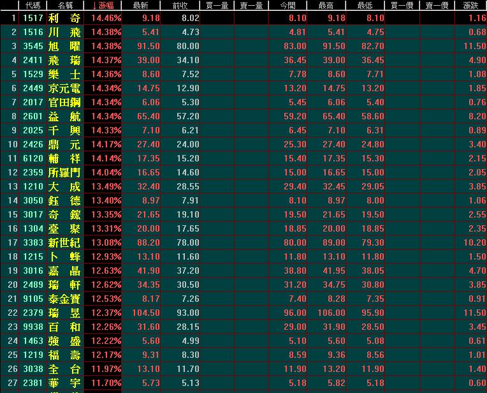Select stock name 樂士
Viewport: 487px width, 393px height.
point(64,74)
